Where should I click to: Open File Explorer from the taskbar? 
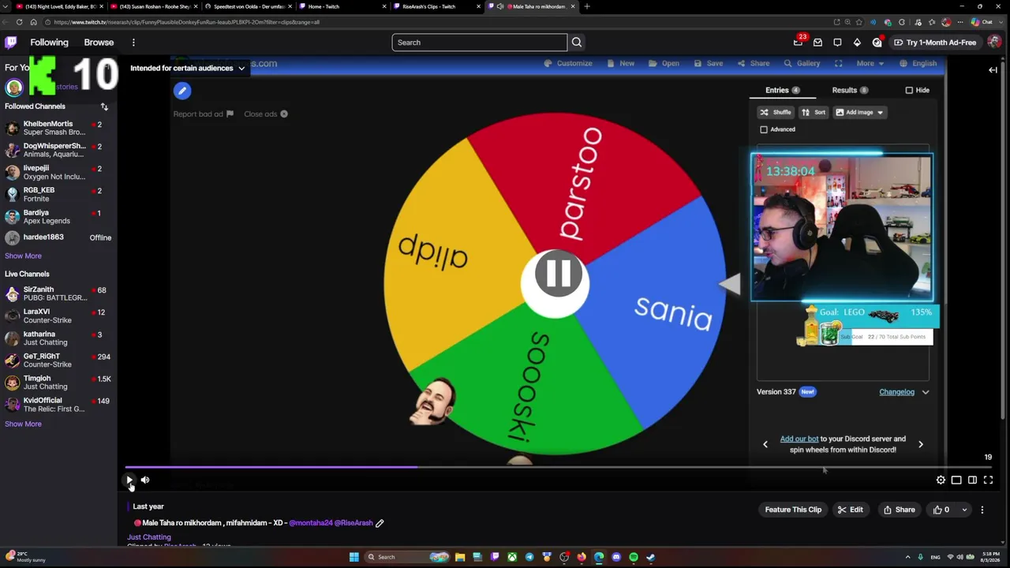(x=460, y=557)
